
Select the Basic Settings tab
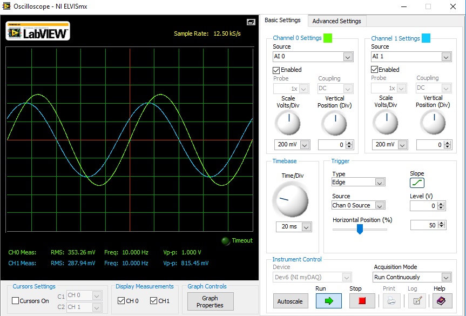(x=282, y=21)
